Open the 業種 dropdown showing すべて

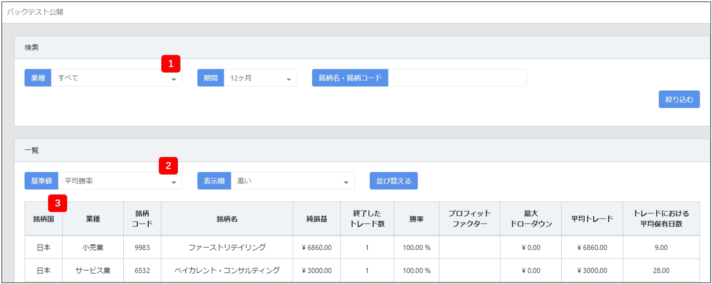click(x=116, y=78)
